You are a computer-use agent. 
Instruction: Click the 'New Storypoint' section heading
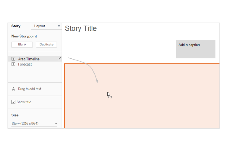[24, 36]
